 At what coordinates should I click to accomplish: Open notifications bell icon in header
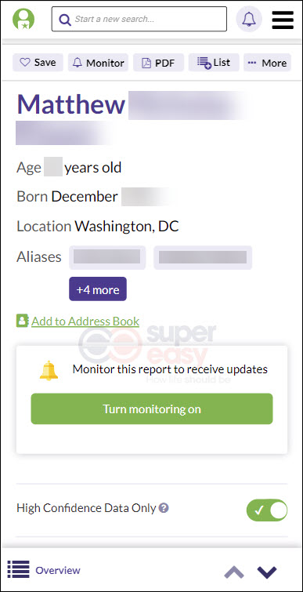249,19
